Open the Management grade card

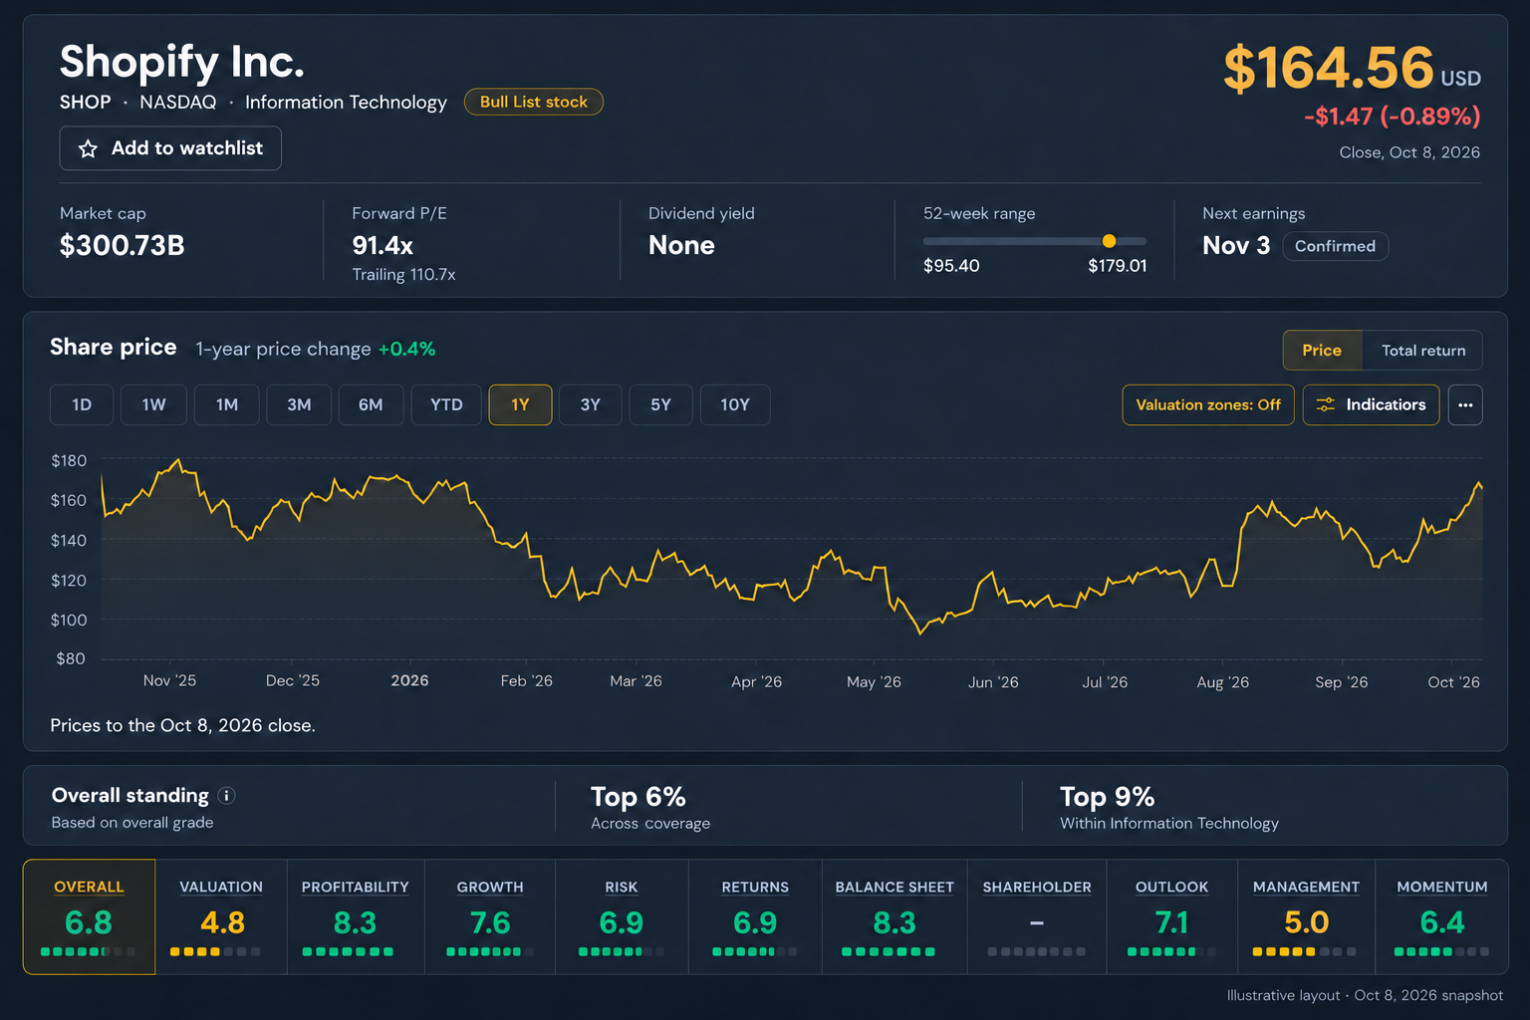[1306, 917]
